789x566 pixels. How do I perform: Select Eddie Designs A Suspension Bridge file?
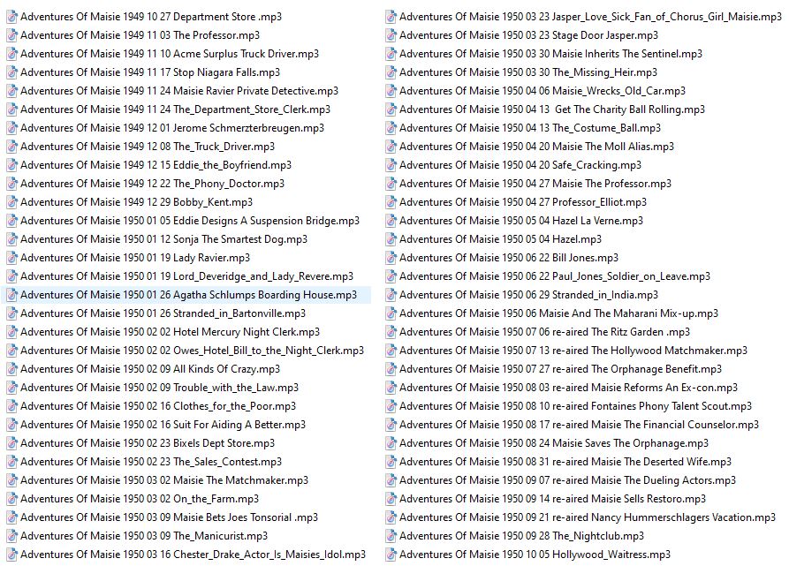pyautogui.click(x=190, y=221)
